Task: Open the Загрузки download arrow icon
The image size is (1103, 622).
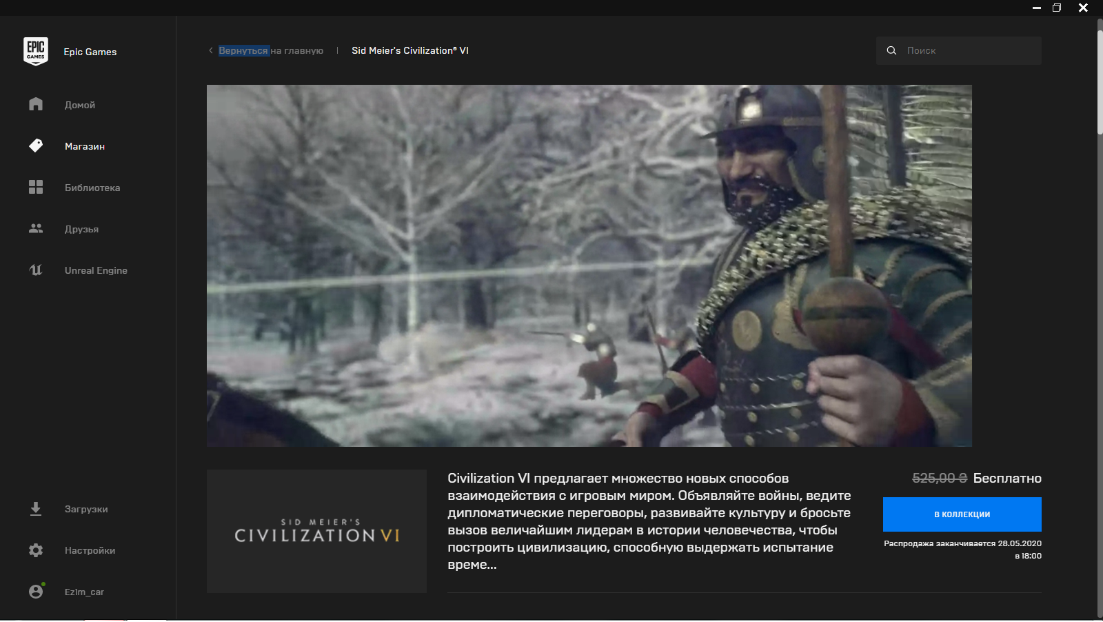Action: [36, 509]
